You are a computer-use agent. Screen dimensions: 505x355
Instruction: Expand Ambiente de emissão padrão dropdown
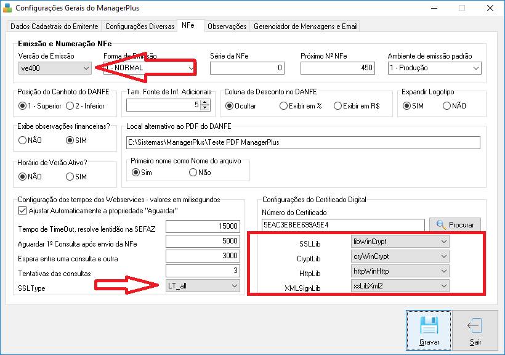pyautogui.click(x=435, y=68)
